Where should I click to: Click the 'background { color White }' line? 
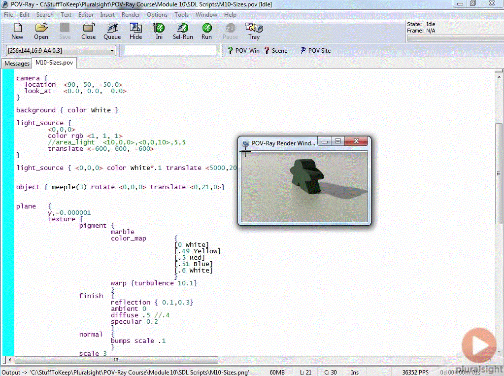[x=67, y=110]
